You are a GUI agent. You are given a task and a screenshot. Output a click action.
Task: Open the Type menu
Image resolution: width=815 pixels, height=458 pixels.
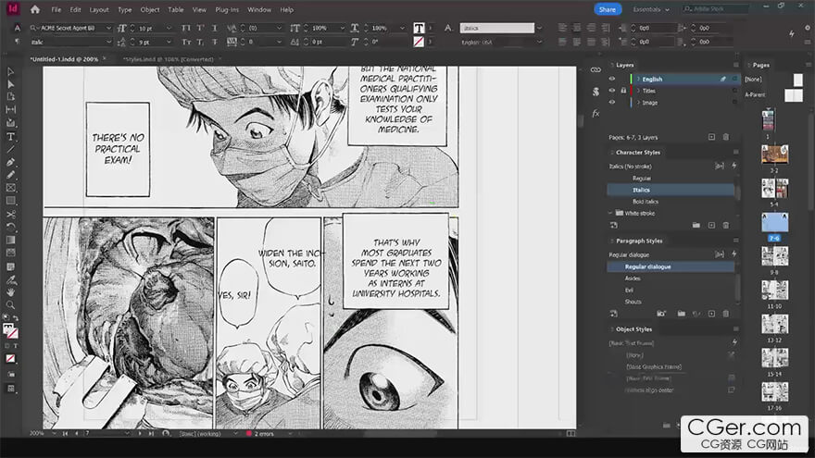125,10
